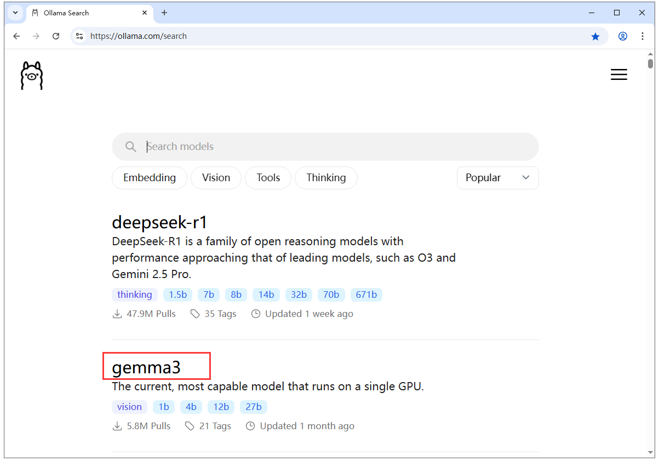Click the address bar site settings chevron
Image resolution: width=659 pixels, height=462 pixels.
(80, 36)
